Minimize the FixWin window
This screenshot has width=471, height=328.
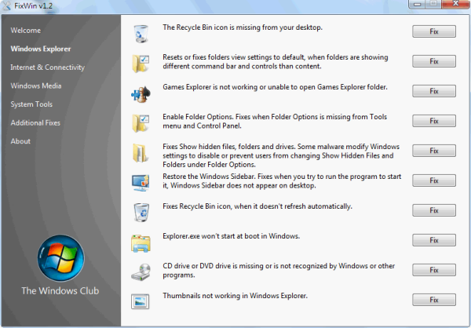[x=418, y=4]
